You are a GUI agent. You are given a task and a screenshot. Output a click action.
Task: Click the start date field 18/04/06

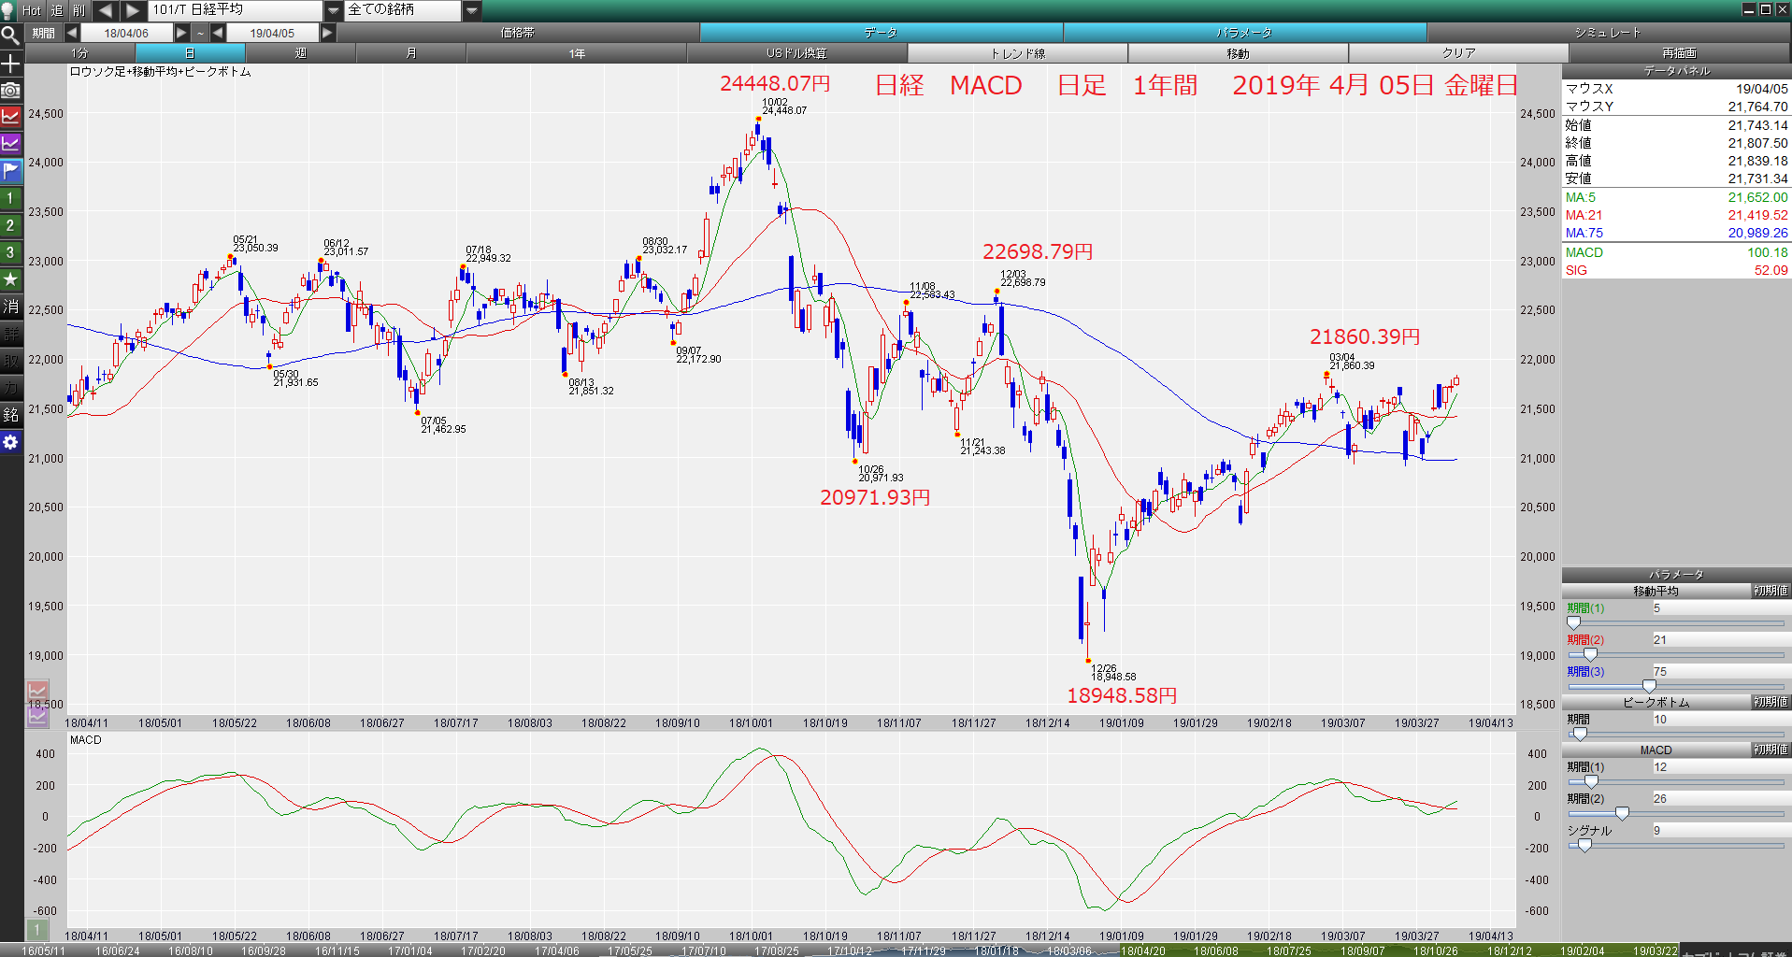pos(126,33)
